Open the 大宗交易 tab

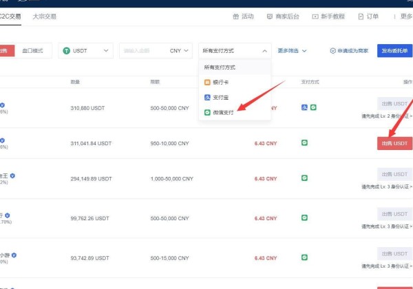tap(45, 15)
